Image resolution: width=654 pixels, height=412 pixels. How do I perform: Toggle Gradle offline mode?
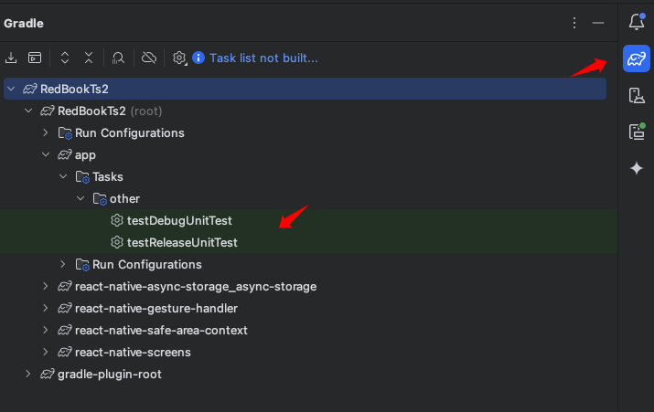point(149,58)
